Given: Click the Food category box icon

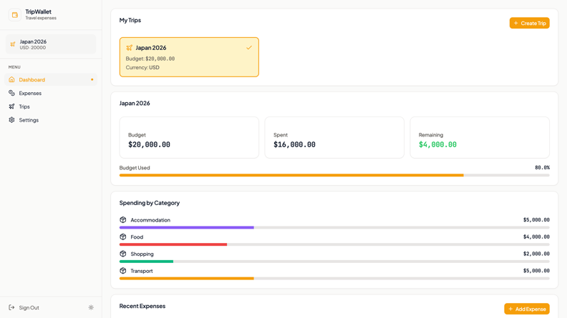Looking at the screenshot, I should click(123, 237).
